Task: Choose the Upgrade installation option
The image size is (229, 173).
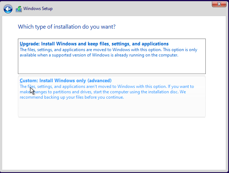Action: [x=112, y=56]
